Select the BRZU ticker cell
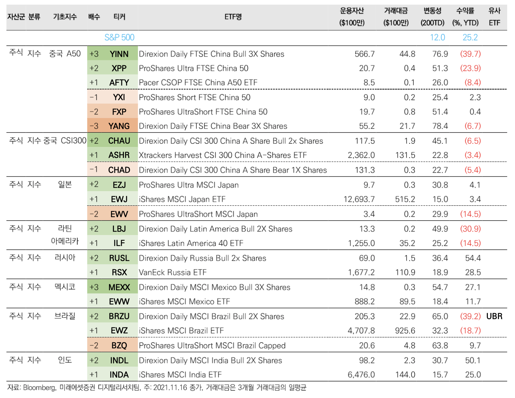The image size is (515, 398). pyautogui.click(x=119, y=316)
